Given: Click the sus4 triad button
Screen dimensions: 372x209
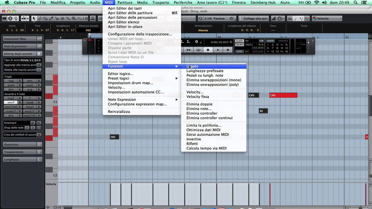Looking at the screenshot, I should 11,85.
